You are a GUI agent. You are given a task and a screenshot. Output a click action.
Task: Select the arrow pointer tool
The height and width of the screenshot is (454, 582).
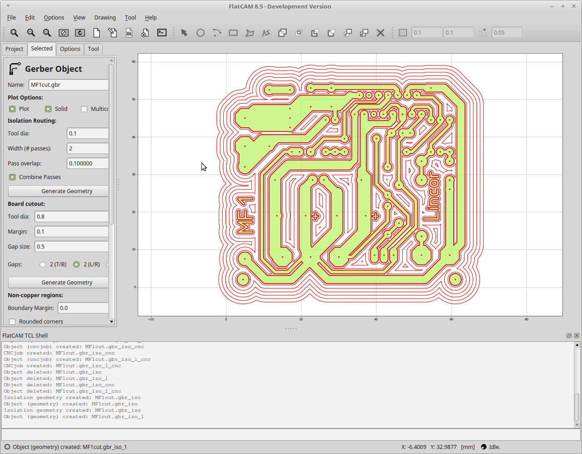point(184,33)
